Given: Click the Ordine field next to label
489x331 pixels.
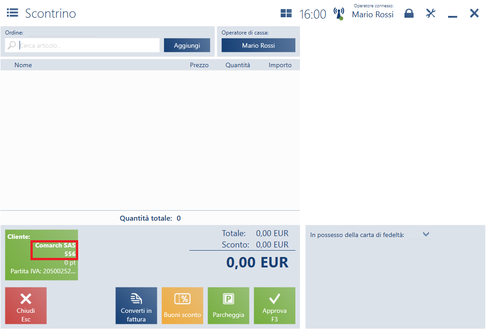Looking at the screenshot, I should (62, 33).
